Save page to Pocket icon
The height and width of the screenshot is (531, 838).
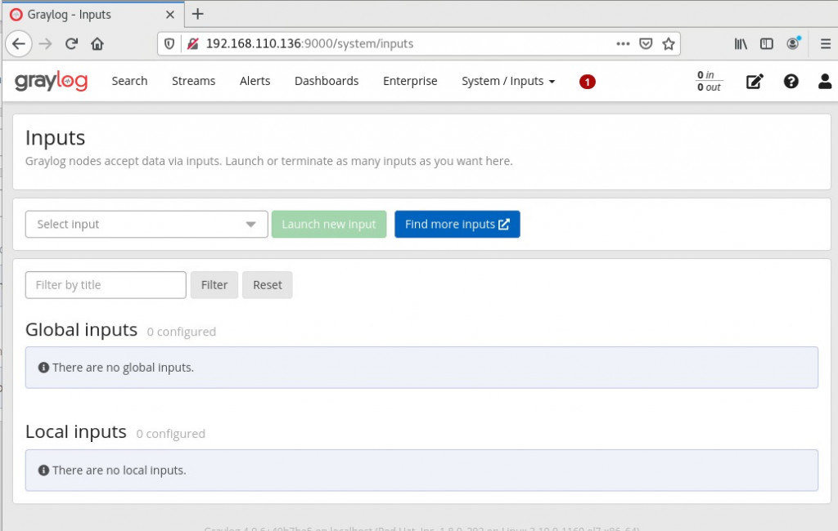coord(646,44)
